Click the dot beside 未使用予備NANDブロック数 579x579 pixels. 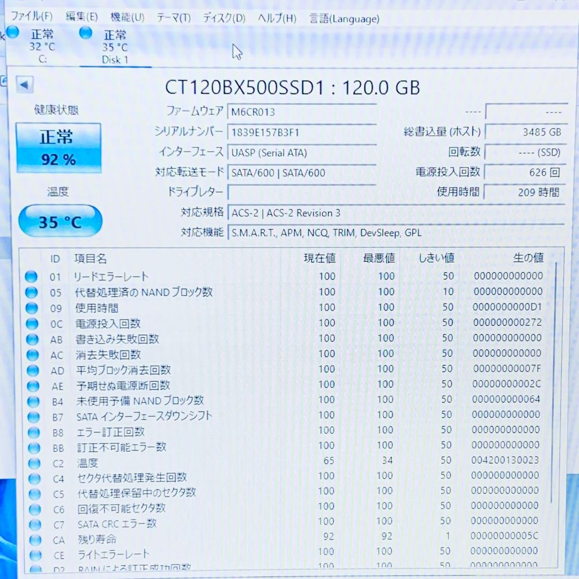click(x=32, y=400)
